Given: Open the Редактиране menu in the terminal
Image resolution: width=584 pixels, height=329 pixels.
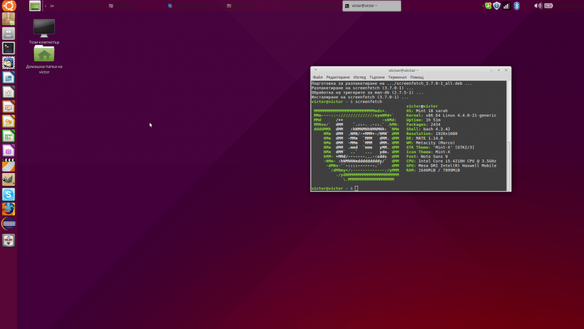Looking at the screenshot, I should (338, 77).
